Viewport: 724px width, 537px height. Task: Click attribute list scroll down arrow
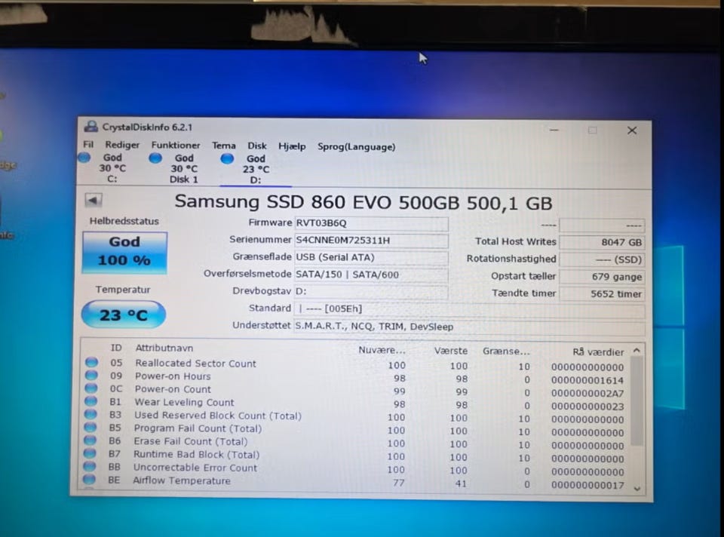(x=637, y=488)
